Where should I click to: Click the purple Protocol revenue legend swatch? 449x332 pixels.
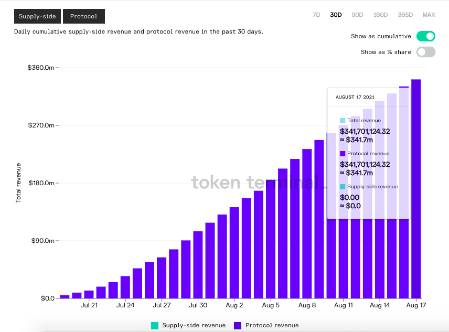(238, 326)
